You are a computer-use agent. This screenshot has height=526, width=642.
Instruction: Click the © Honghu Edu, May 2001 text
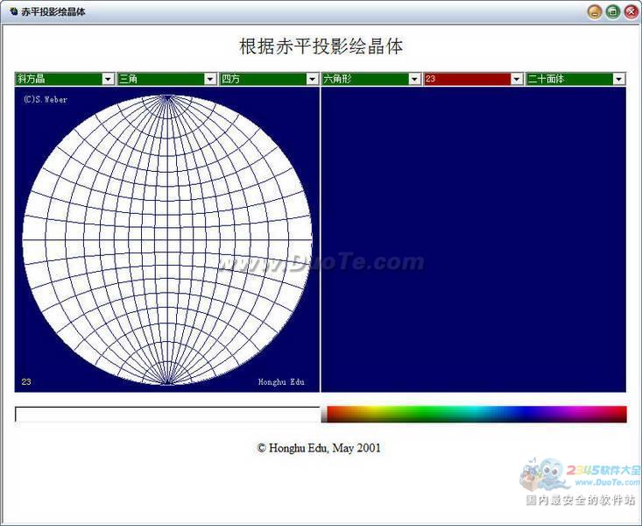[319, 448]
